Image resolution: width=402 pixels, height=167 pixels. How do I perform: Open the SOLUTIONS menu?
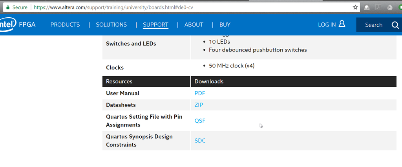pyautogui.click(x=111, y=25)
